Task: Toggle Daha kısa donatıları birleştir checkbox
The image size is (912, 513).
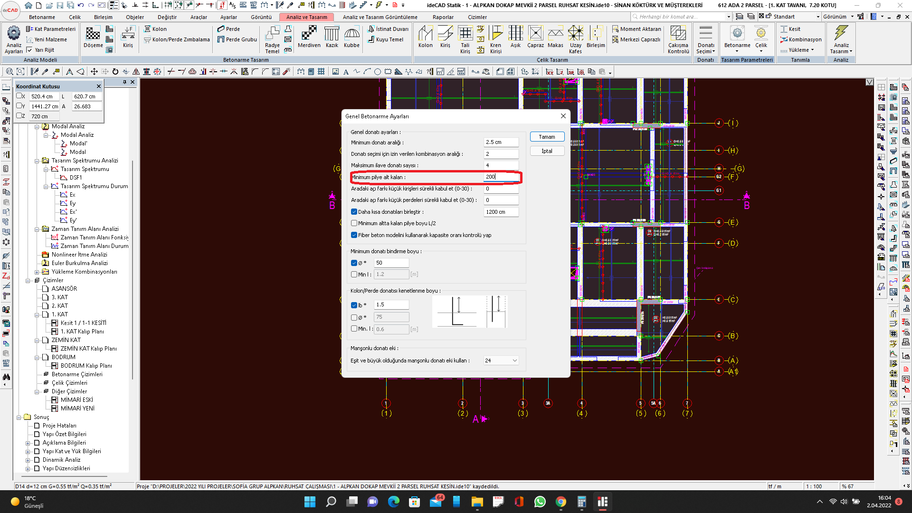Action: point(354,212)
